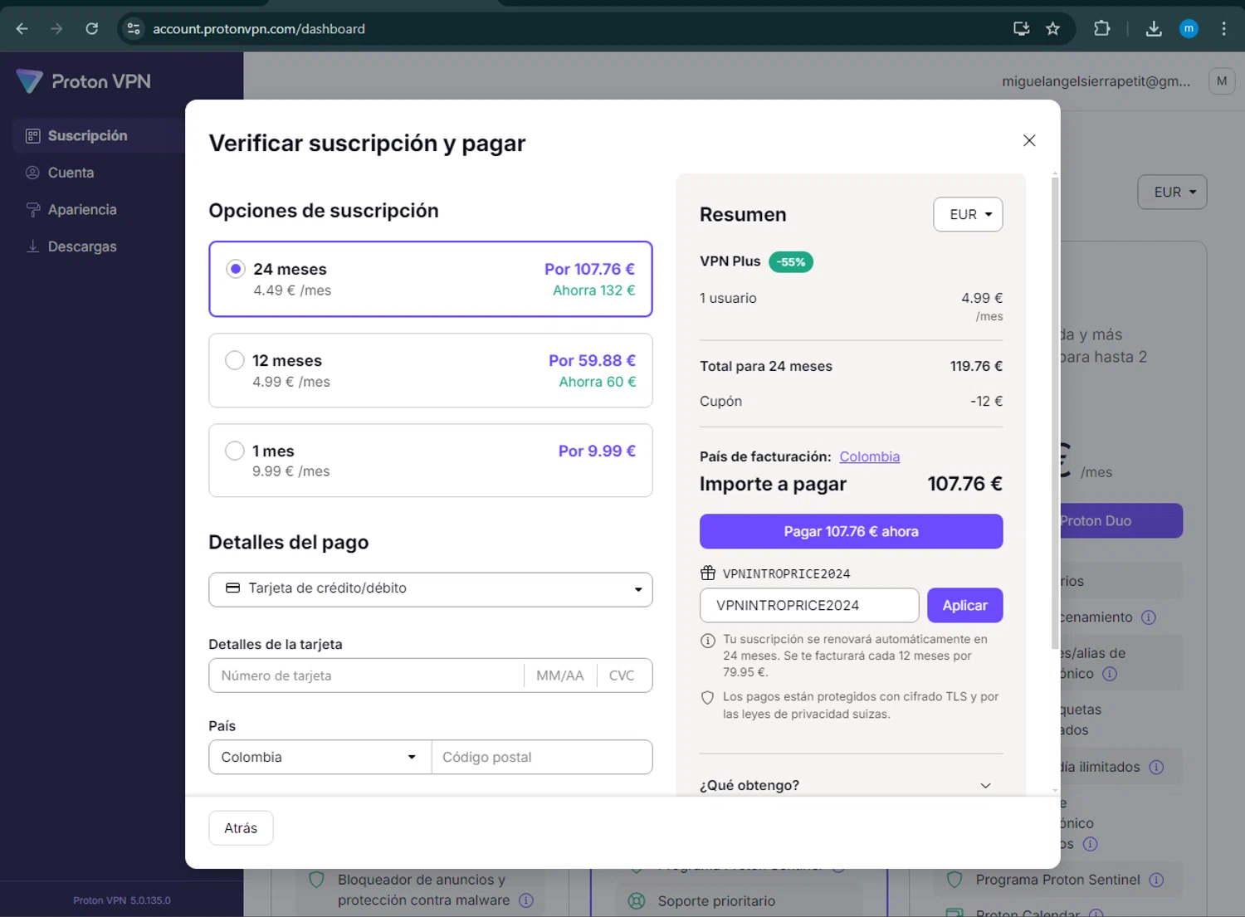Click the browser reload icon
Image resolution: width=1245 pixels, height=917 pixels.
(x=92, y=28)
